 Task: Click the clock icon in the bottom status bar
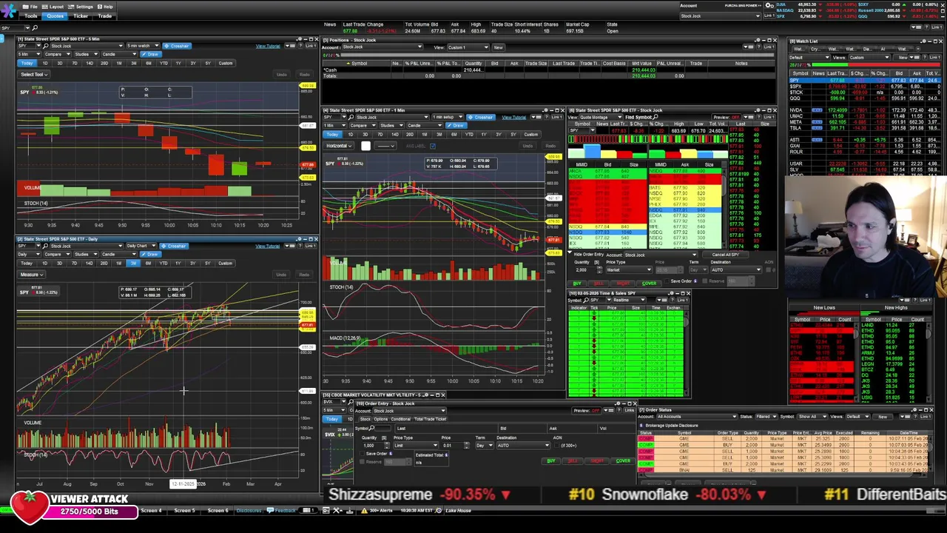tap(439, 510)
